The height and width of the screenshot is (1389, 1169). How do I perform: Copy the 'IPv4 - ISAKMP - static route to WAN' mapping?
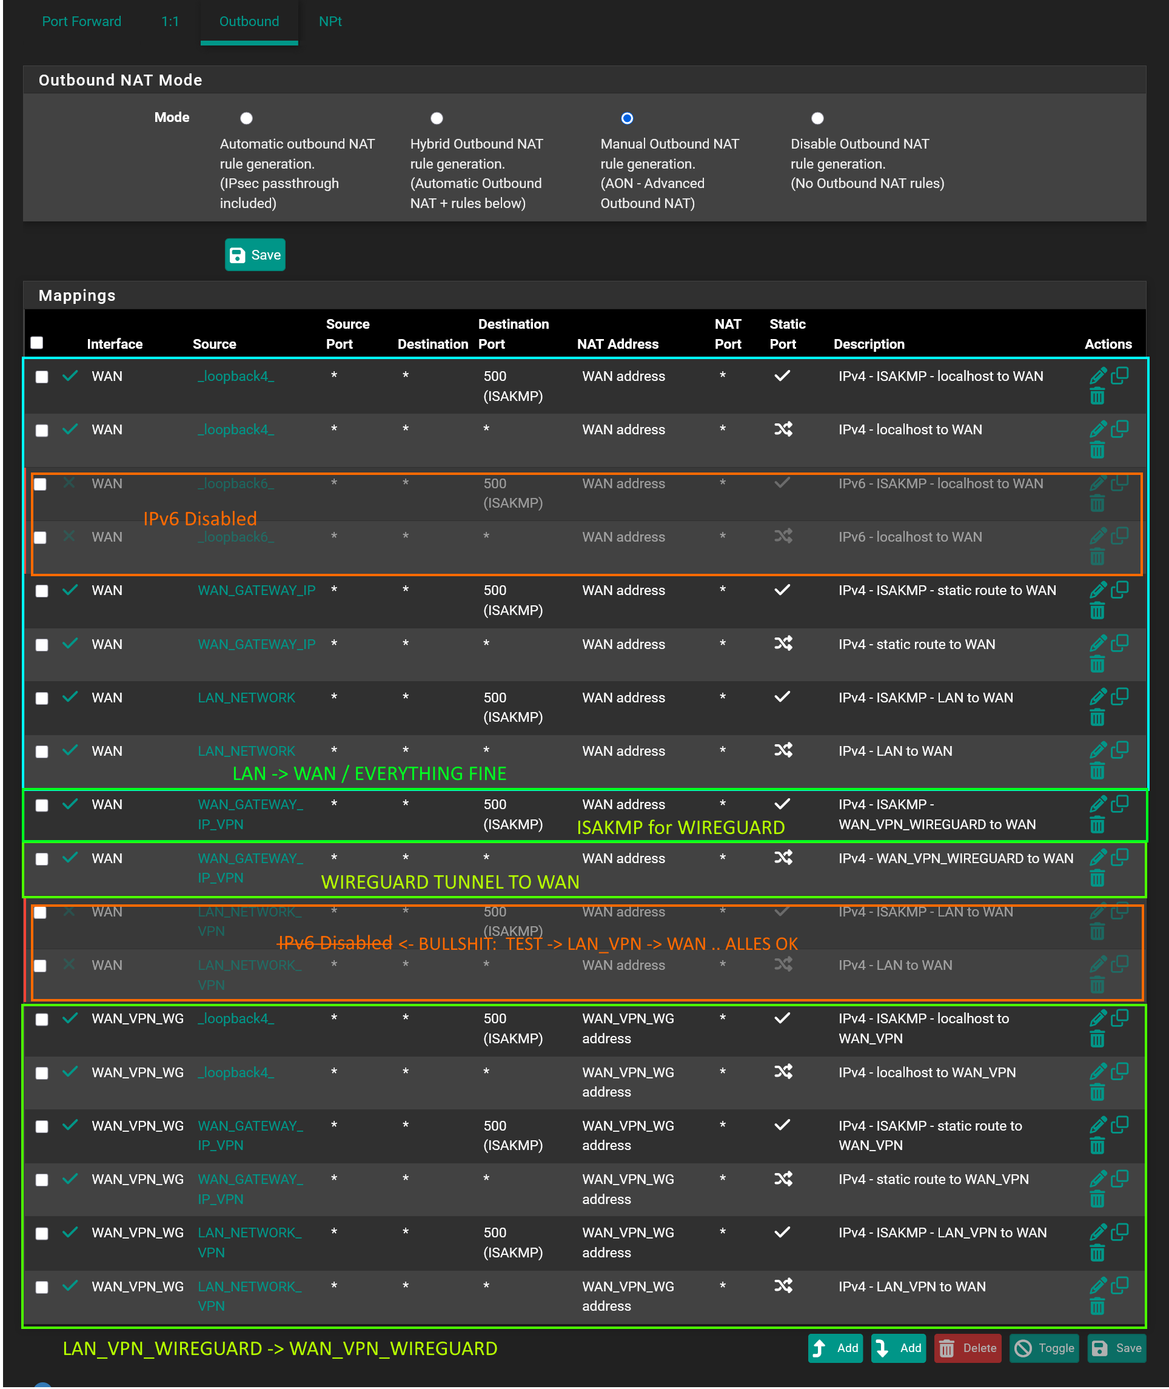click(1119, 590)
